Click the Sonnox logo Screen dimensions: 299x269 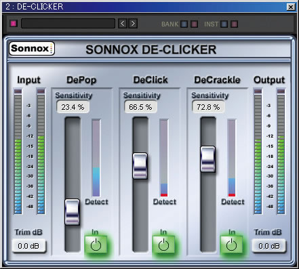32,48
